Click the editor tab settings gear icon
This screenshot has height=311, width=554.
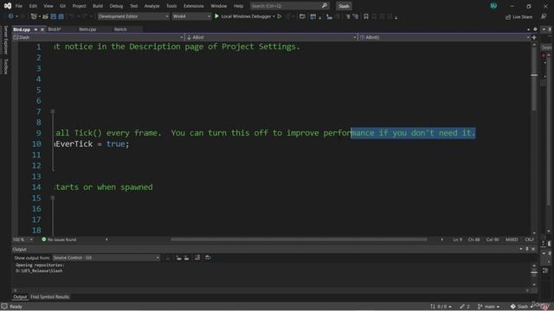coord(535,29)
